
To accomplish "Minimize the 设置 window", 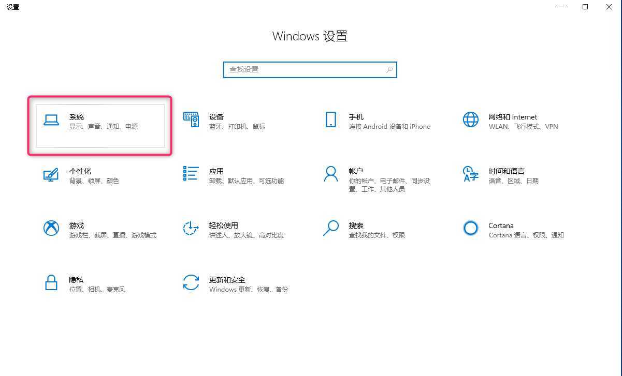I will (x=562, y=7).
